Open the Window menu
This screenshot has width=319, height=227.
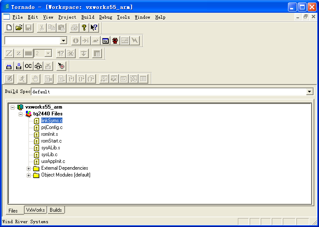[x=142, y=17]
